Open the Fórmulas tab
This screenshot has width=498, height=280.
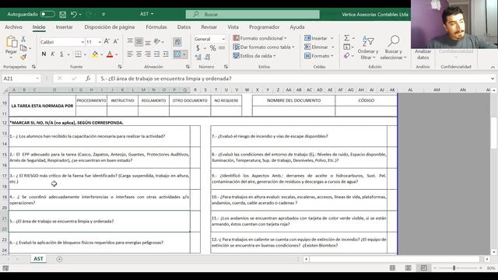156,27
